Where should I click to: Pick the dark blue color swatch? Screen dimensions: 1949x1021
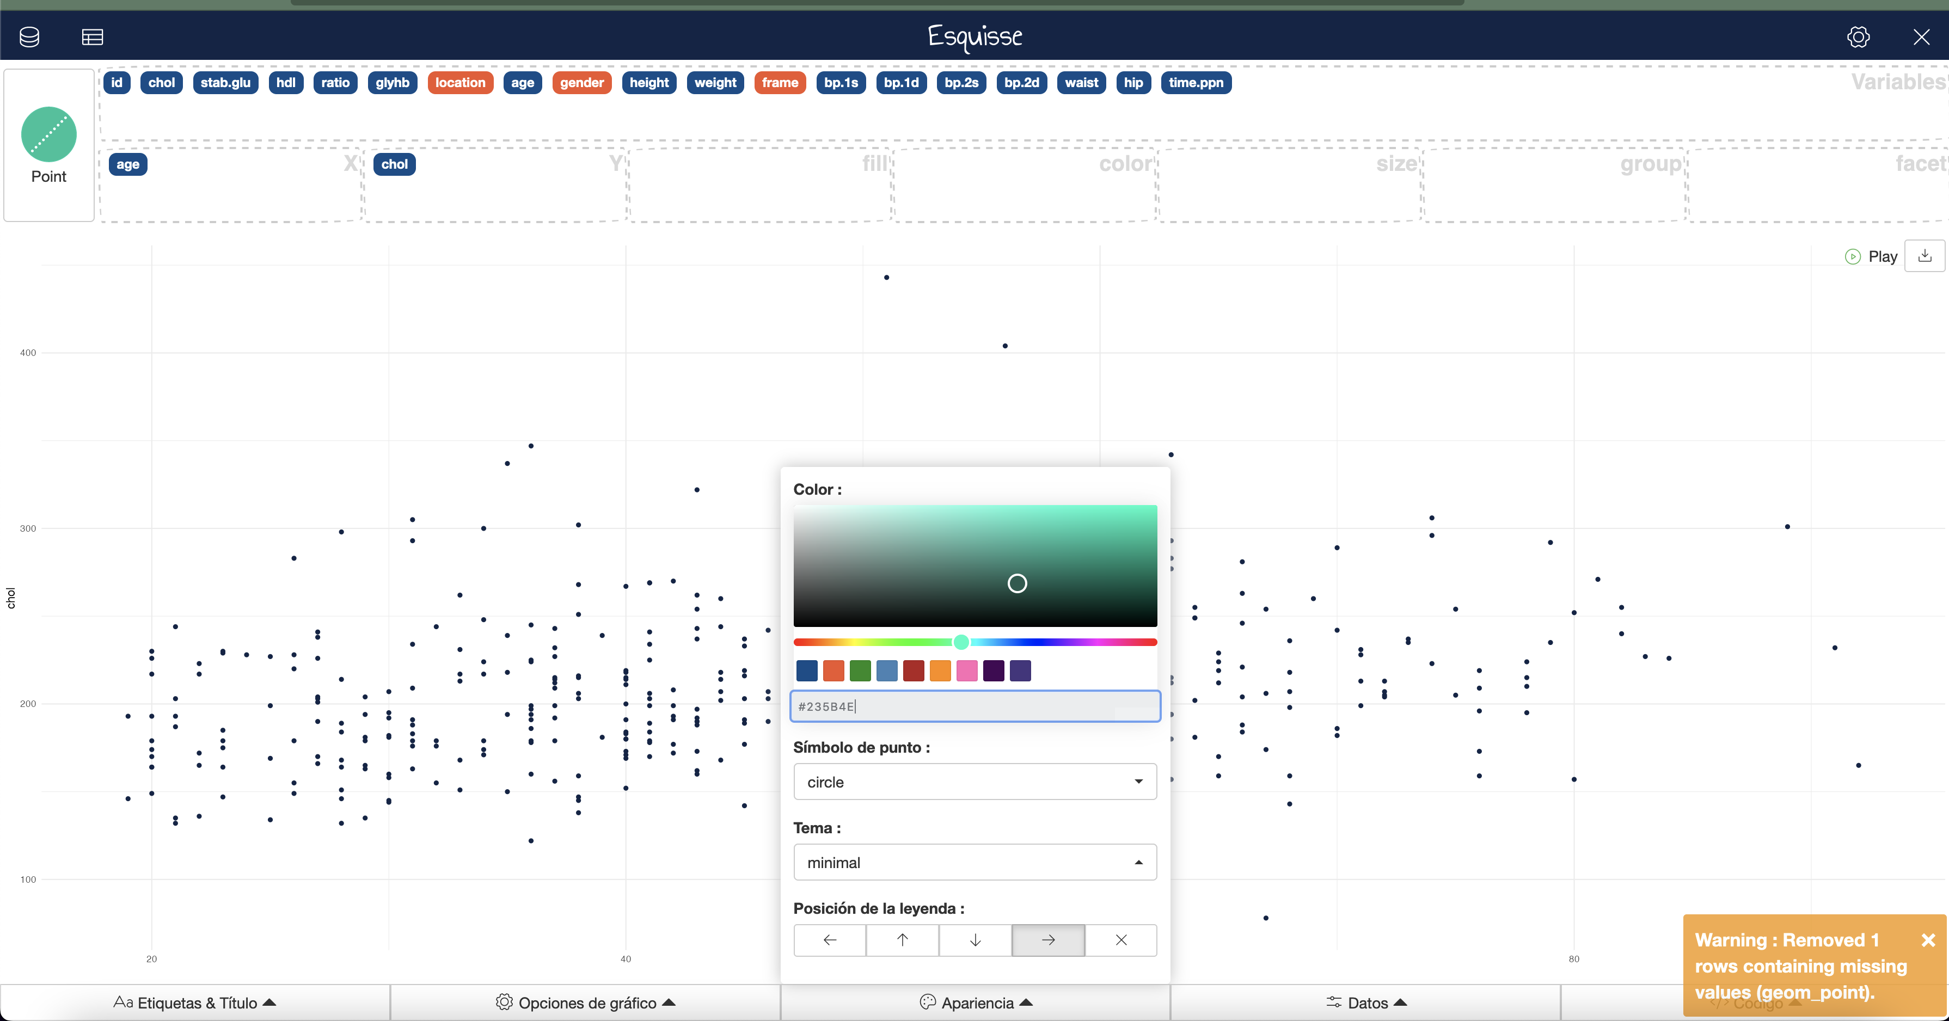[x=806, y=671]
